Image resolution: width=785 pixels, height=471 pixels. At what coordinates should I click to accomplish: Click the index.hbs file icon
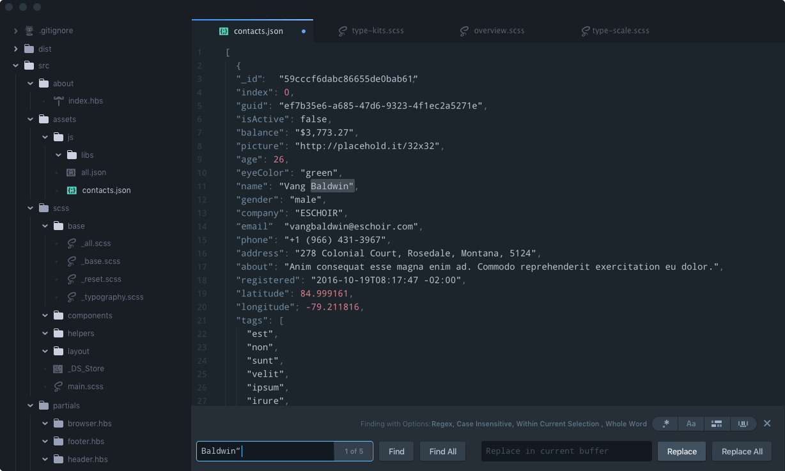point(59,101)
